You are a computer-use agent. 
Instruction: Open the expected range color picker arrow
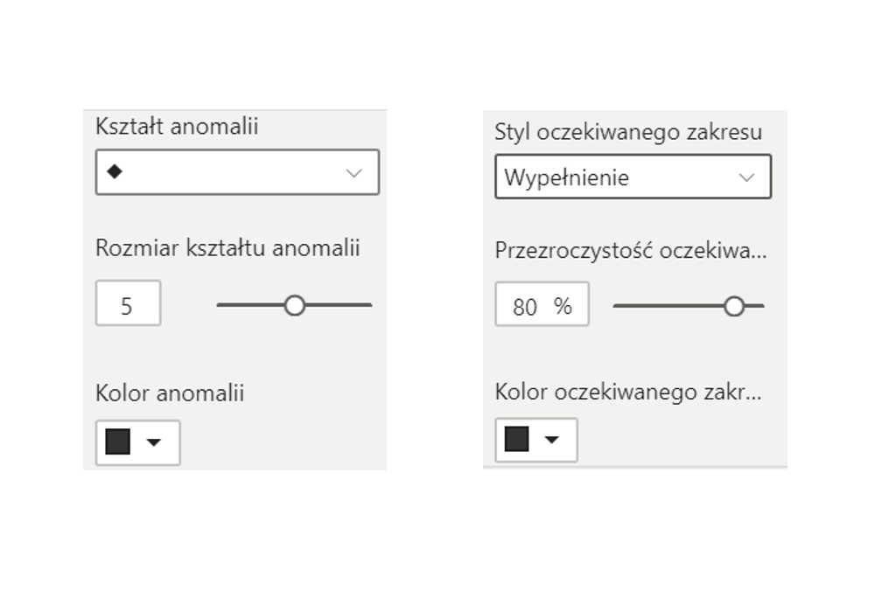coord(551,440)
